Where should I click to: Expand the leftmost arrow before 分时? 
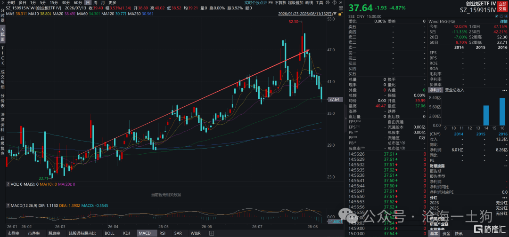pos(3,3)
